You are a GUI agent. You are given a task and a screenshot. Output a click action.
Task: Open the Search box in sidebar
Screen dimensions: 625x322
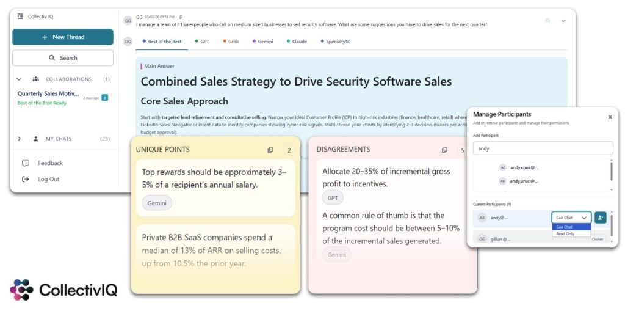(x=63, y=58)
